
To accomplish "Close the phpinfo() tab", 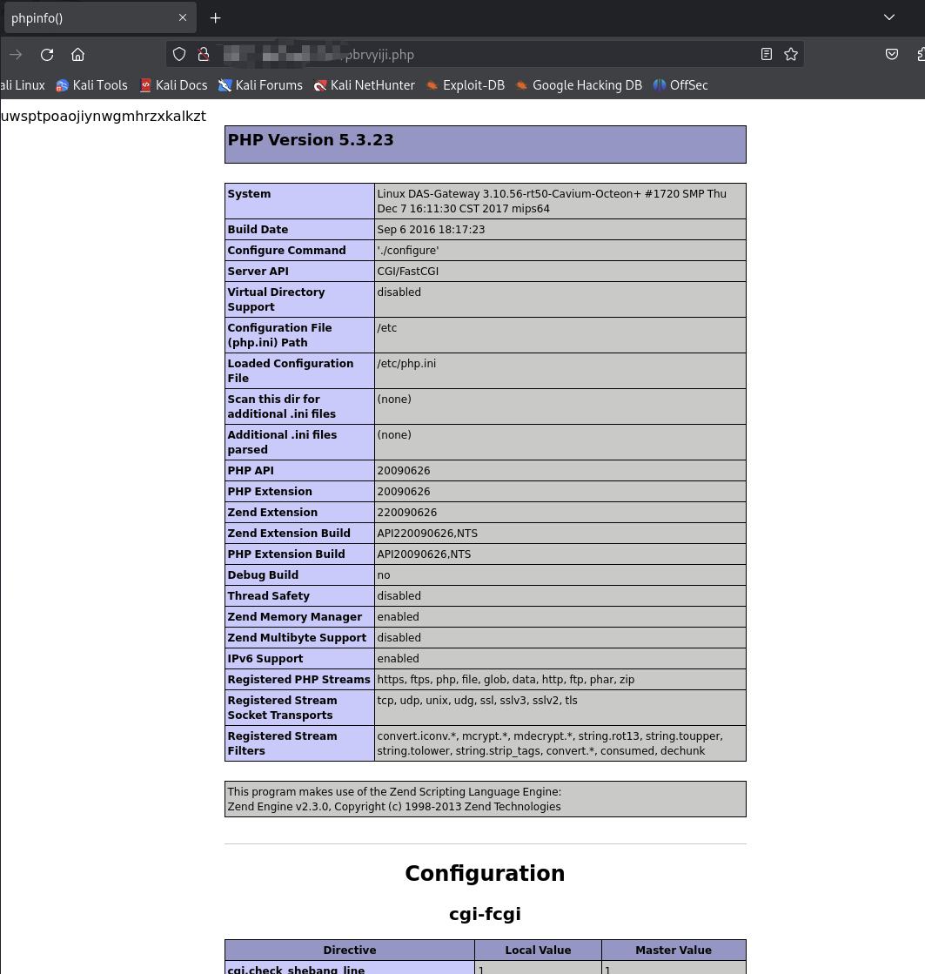I will coord(183,18).
